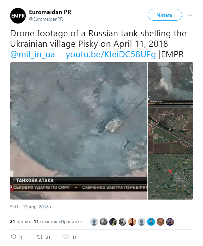Open the middle village map thumbnail
The width and height of the screenshot is (203, 246).
click(170, 131)
